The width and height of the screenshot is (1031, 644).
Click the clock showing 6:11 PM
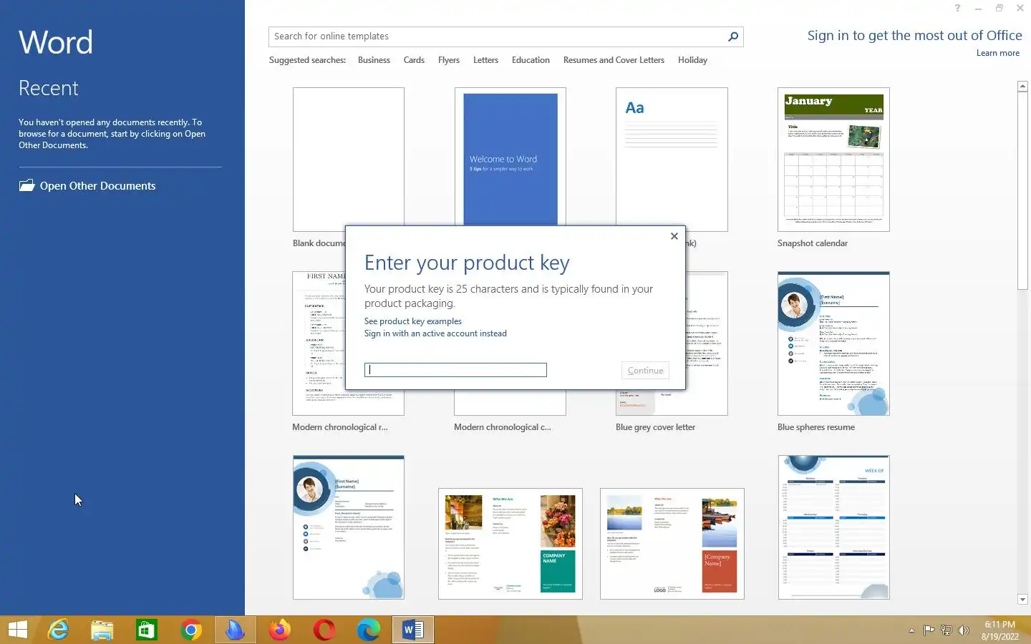coord(999,625)
